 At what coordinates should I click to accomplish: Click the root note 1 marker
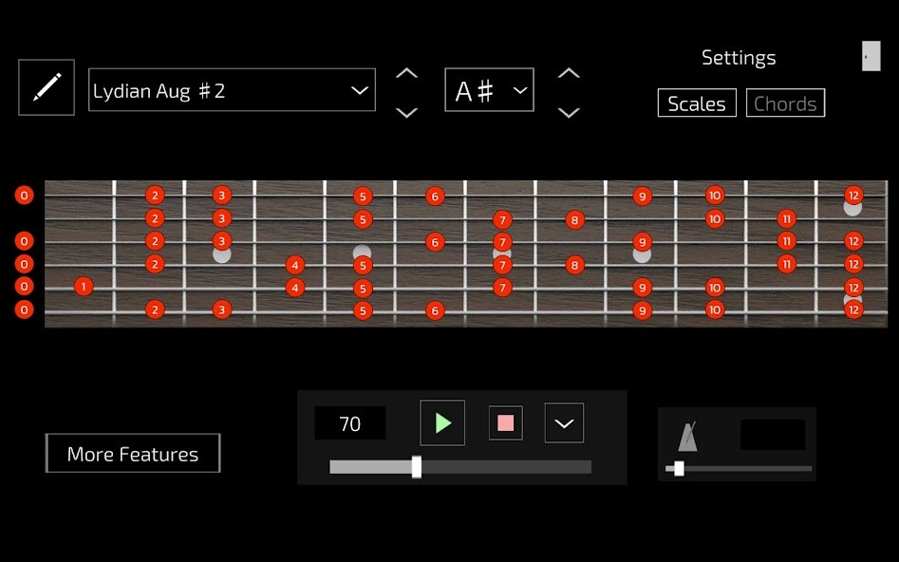click(x=83, y=287)
